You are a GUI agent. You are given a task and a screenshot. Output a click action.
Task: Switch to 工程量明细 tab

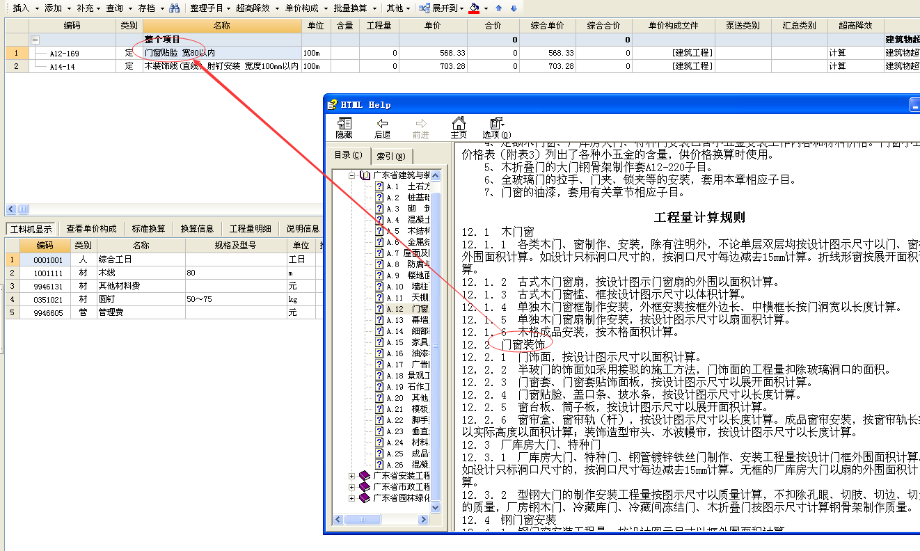pos(251,228)
